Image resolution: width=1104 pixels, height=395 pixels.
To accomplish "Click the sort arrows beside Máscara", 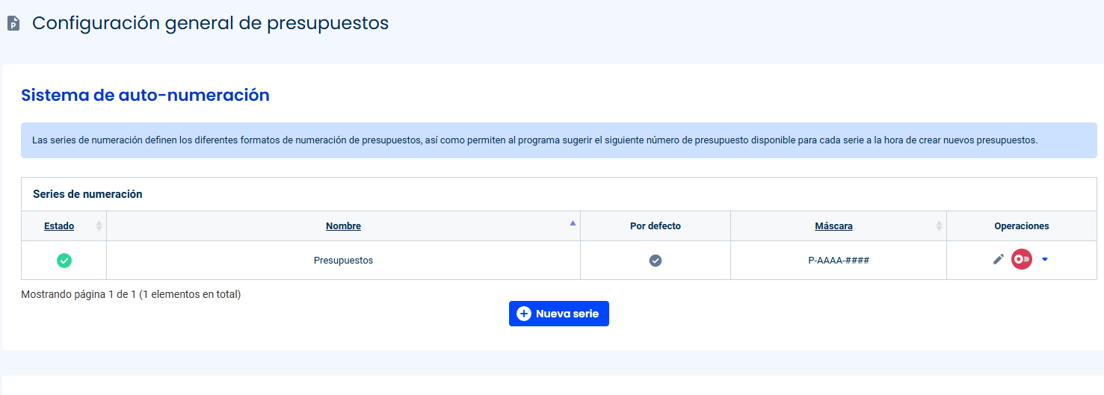I will [x=939, y=226].
